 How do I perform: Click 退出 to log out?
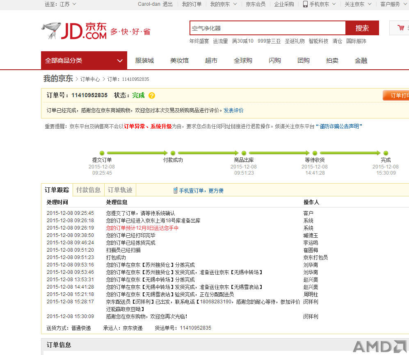pyautogui.click(x=167, y=4)
